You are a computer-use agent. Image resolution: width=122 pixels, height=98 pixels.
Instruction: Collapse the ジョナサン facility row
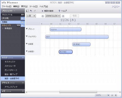27,36
